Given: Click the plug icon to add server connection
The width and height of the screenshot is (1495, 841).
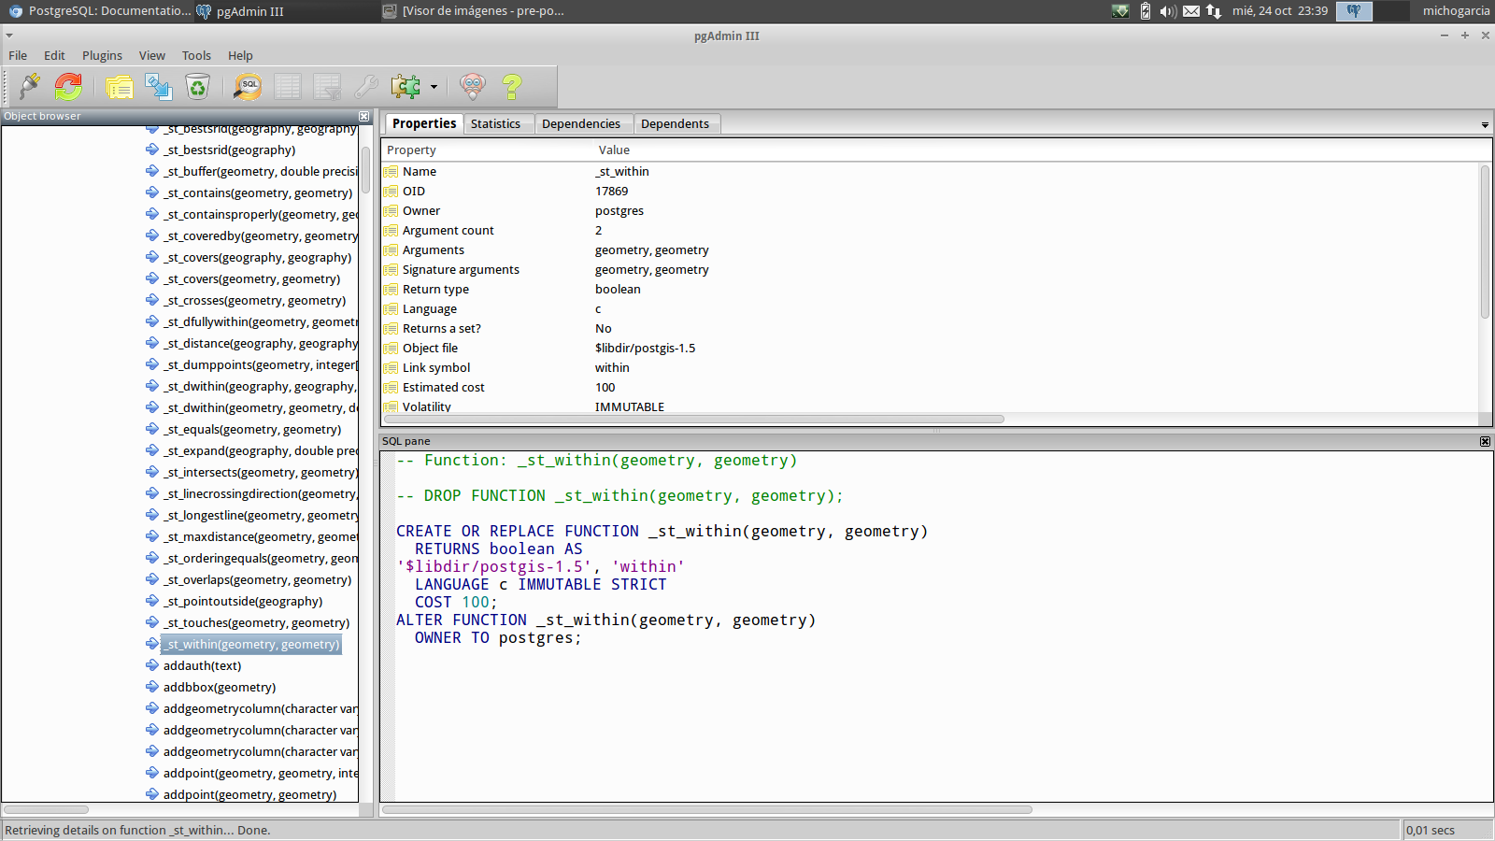Looking at the screenshot, I should pos(29,87).
